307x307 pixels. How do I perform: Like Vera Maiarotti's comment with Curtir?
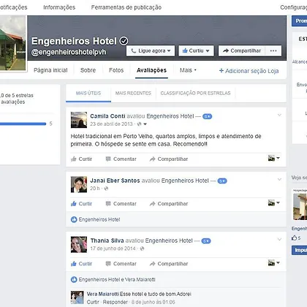point(93,302)
